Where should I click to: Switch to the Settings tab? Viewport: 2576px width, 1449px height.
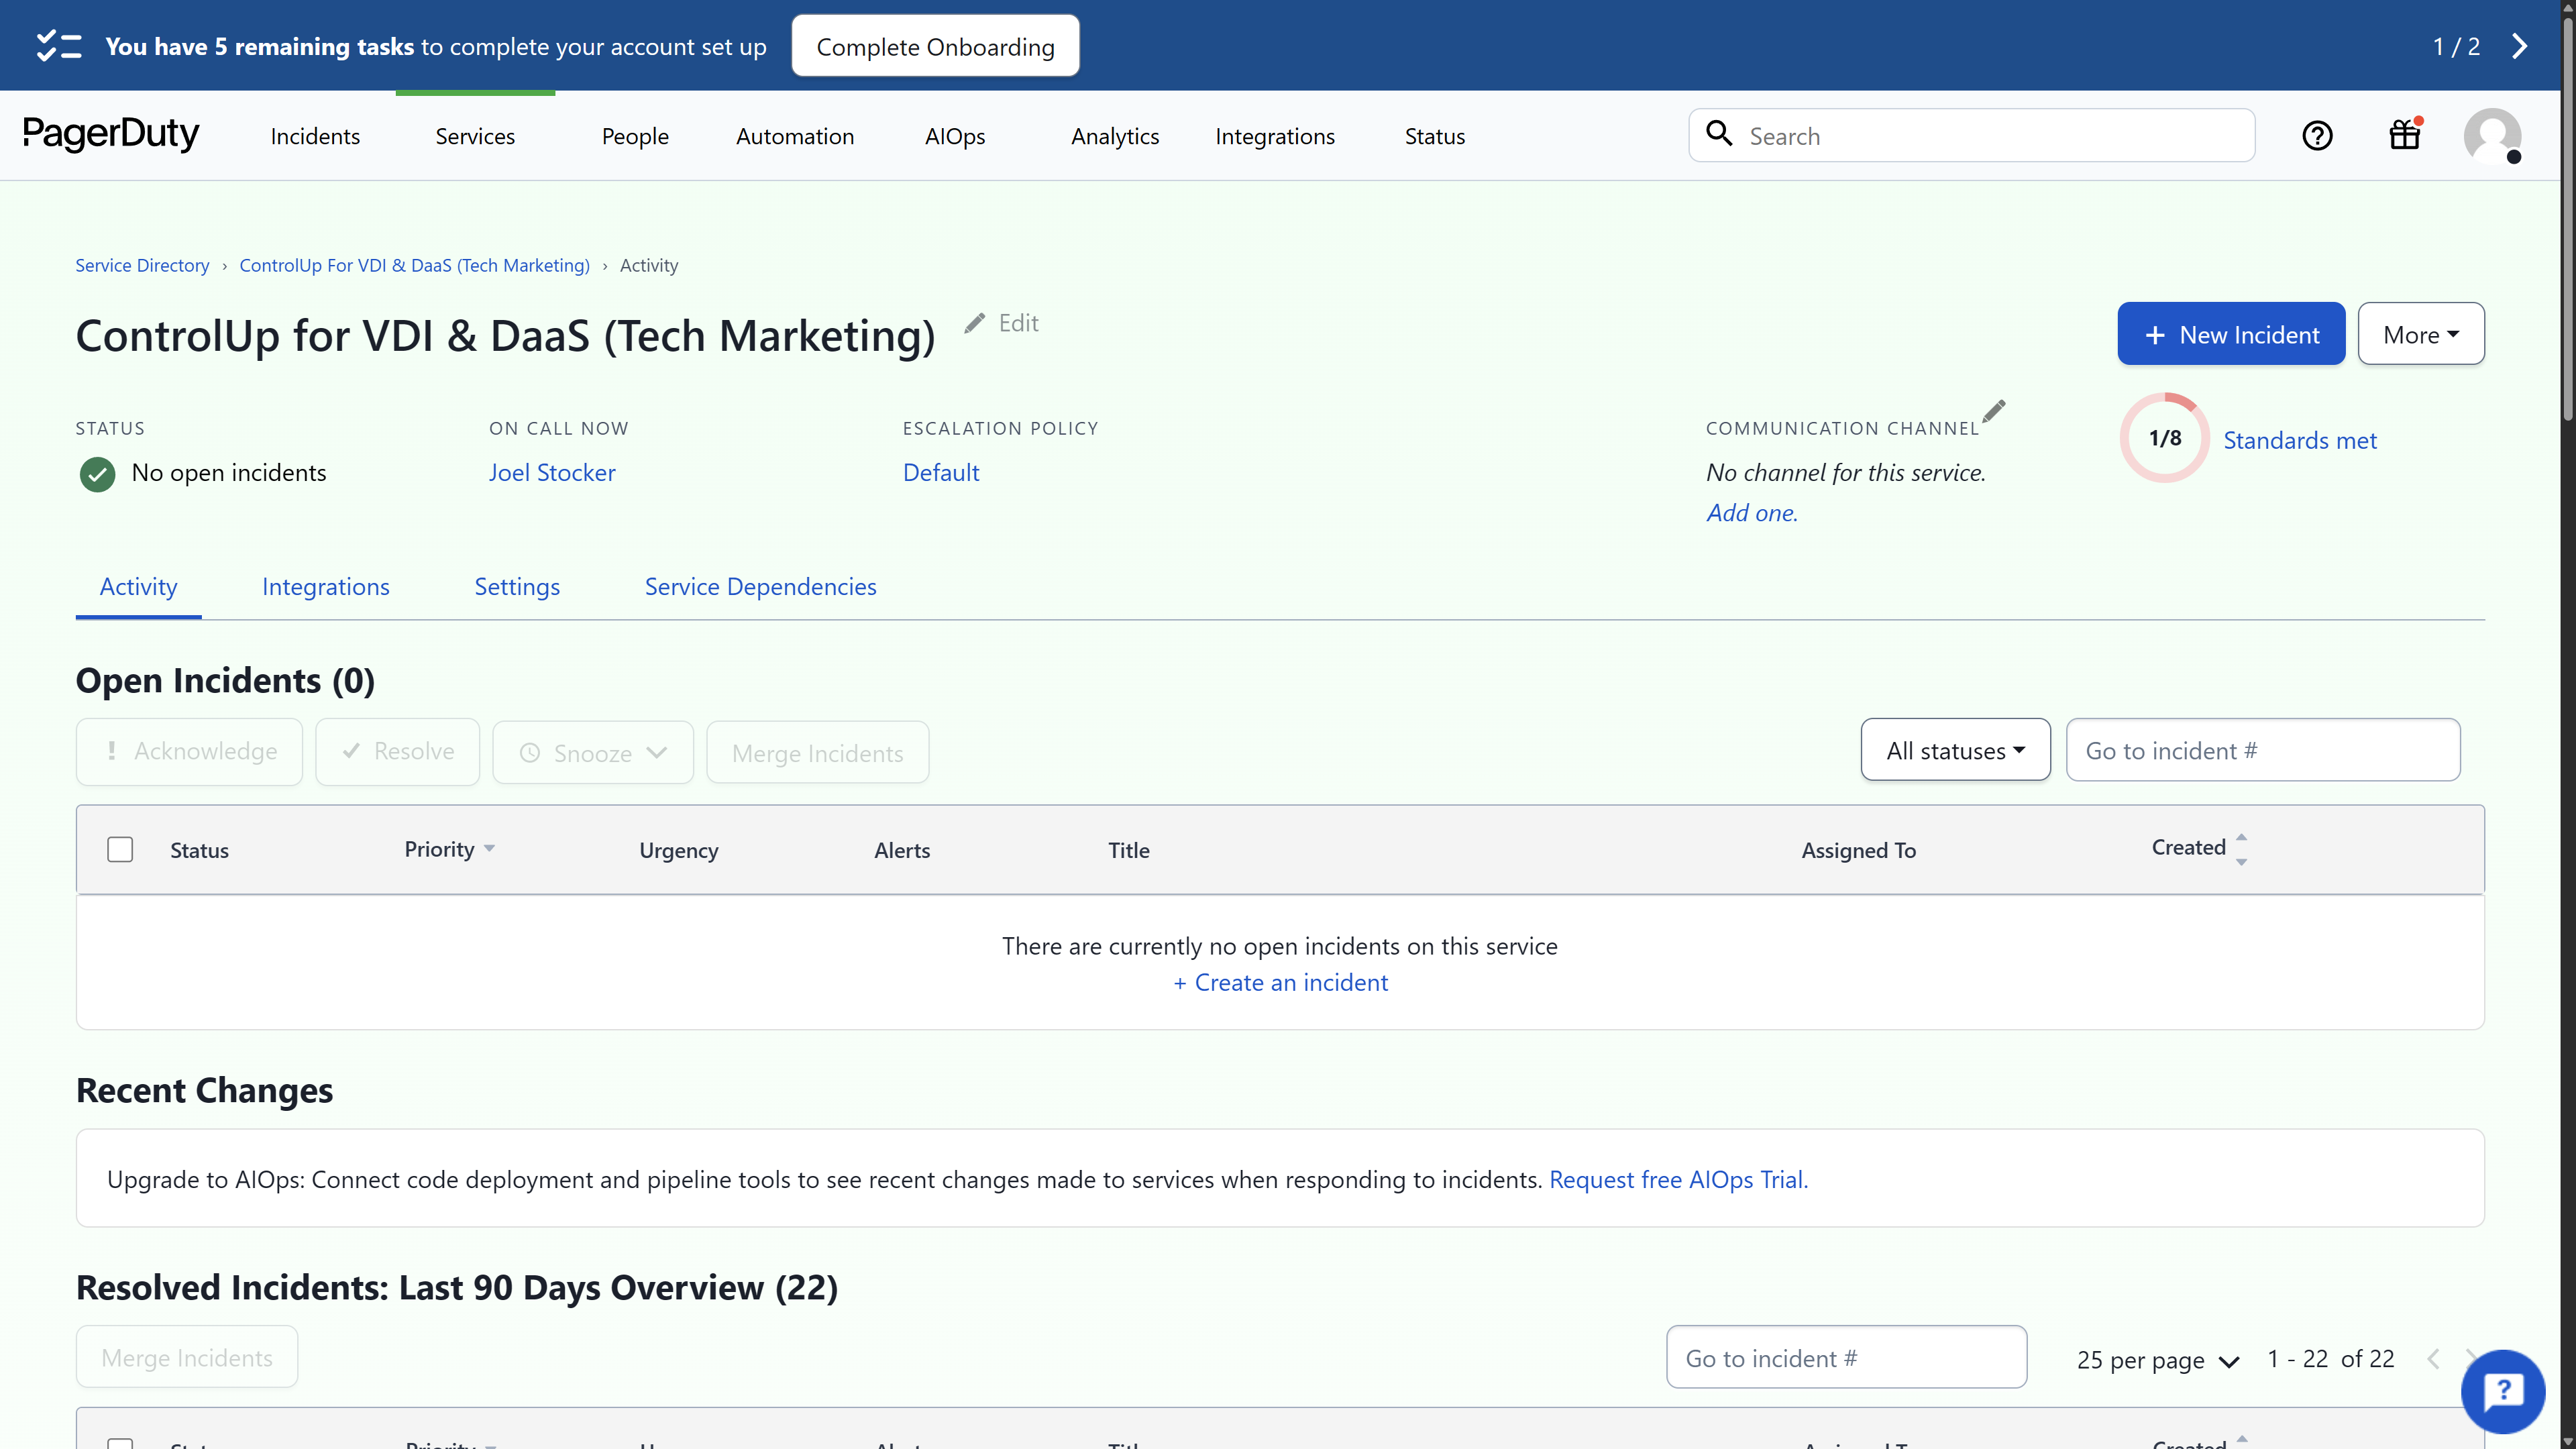pyautogui.click(x=517, y=586)
